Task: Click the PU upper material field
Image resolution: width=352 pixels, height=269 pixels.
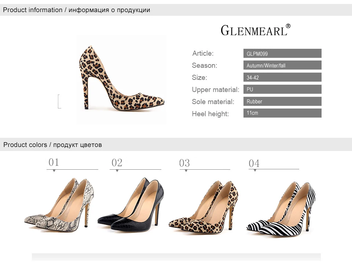Action: point(282,89)
